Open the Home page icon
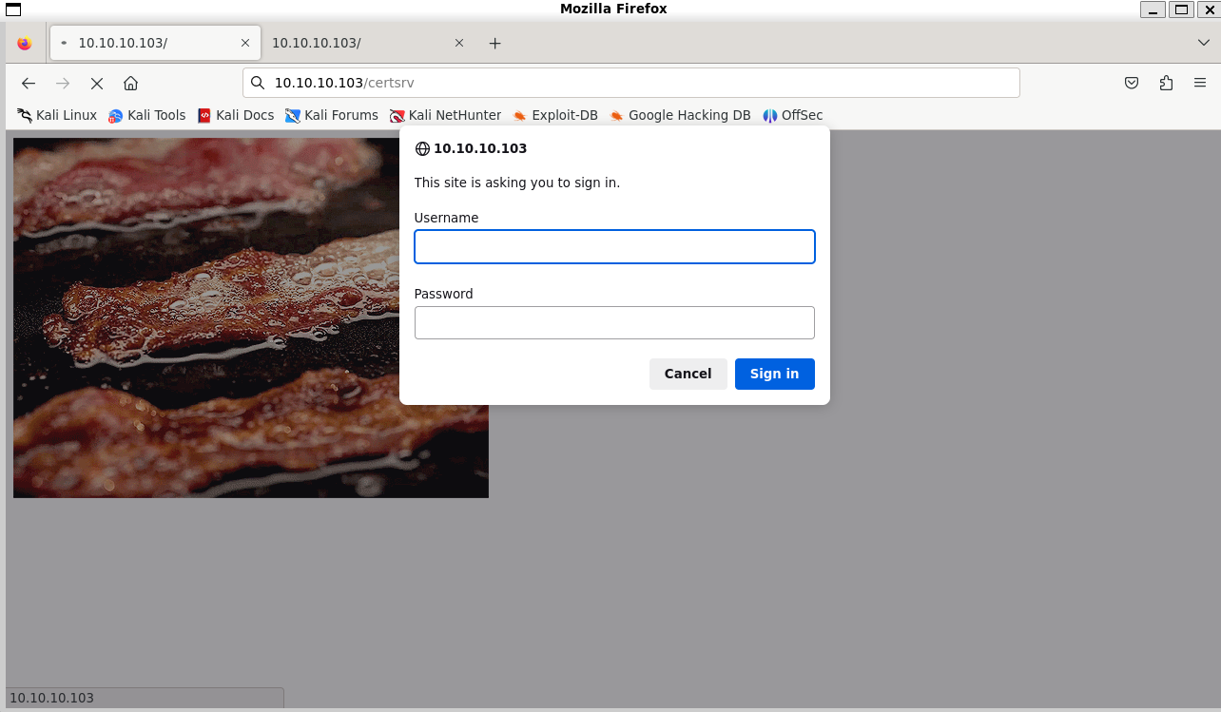 tap(131, 83)
